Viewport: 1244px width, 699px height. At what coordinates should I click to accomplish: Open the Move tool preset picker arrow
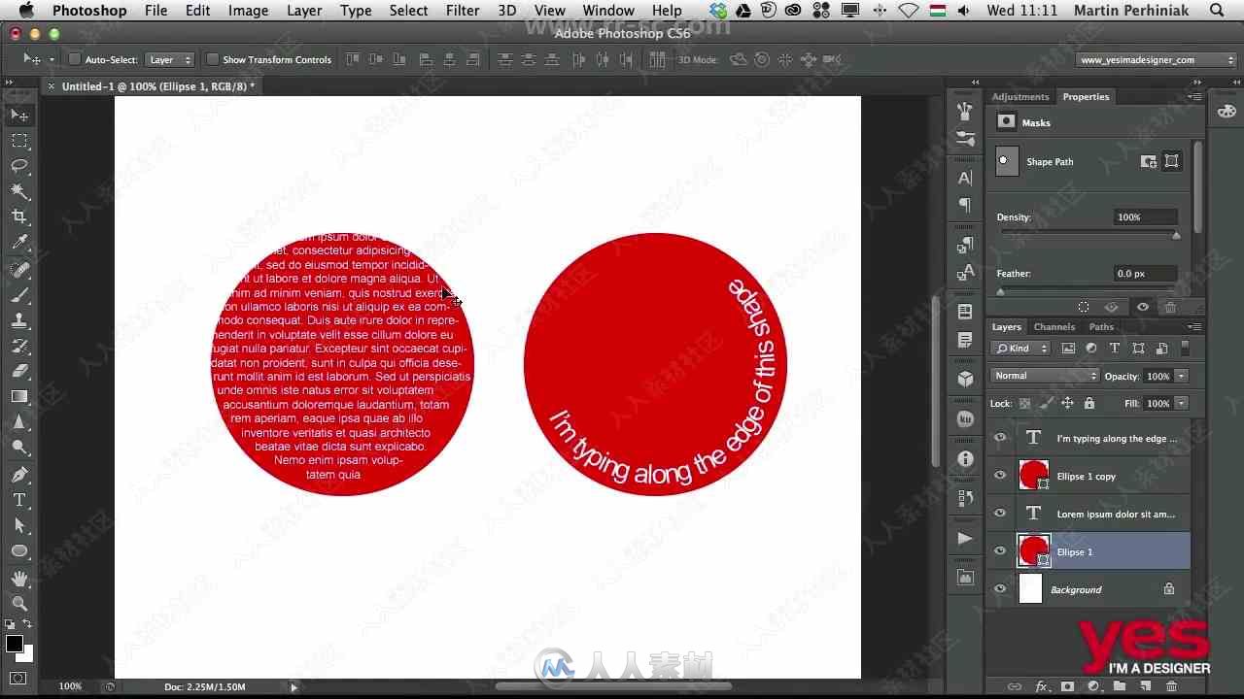tap(52, 60)
